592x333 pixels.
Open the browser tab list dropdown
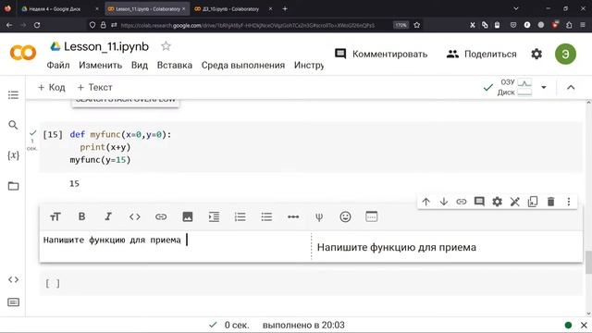pos(516,8)
